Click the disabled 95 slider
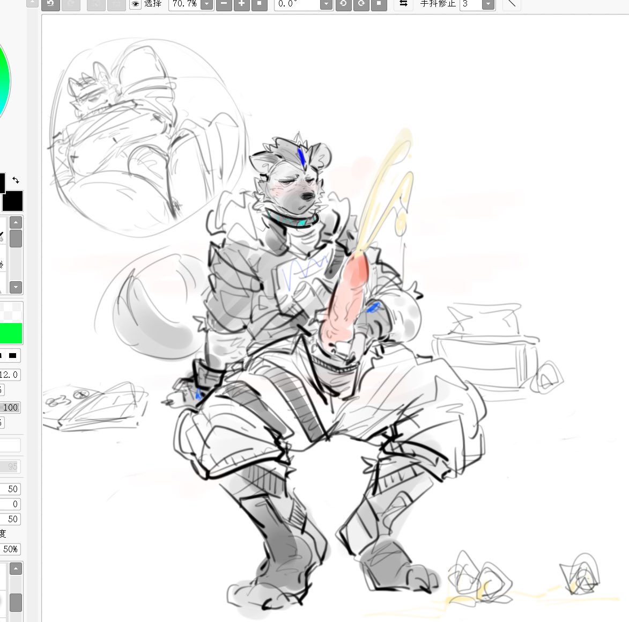629x622 pixels. click(10, 466)
